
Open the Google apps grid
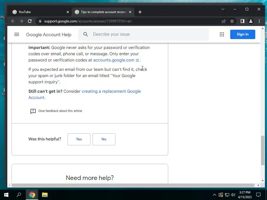pos(222,34)
